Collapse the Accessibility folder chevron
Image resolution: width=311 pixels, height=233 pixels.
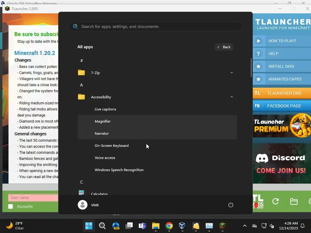tap(231, 97)
